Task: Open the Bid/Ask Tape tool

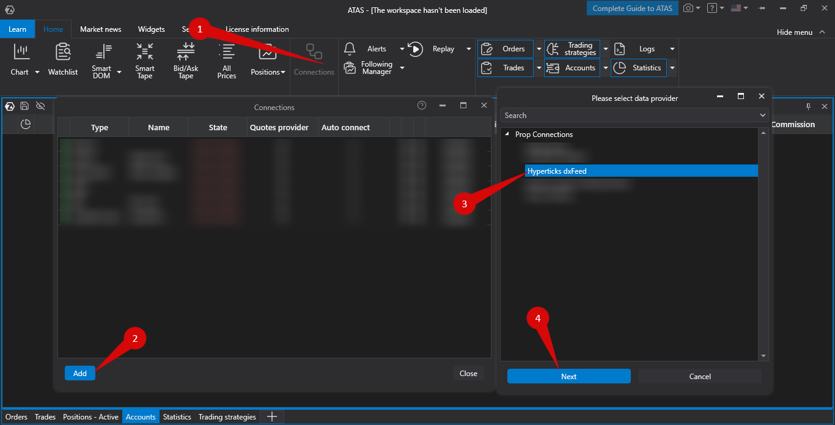Action: click(186, 61)
